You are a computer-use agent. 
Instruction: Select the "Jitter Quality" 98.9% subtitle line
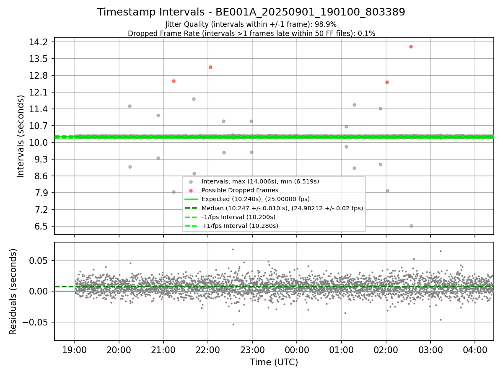click(x=251, y=25)
